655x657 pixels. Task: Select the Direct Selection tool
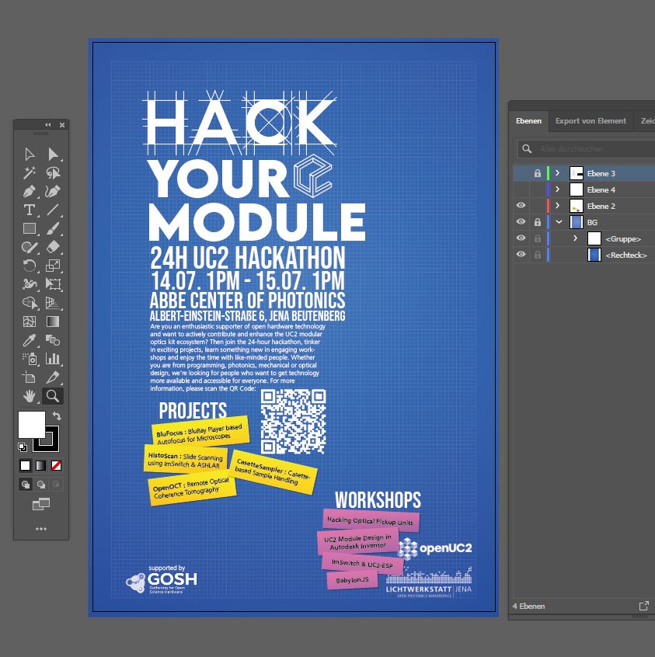[x=53, y=155]
